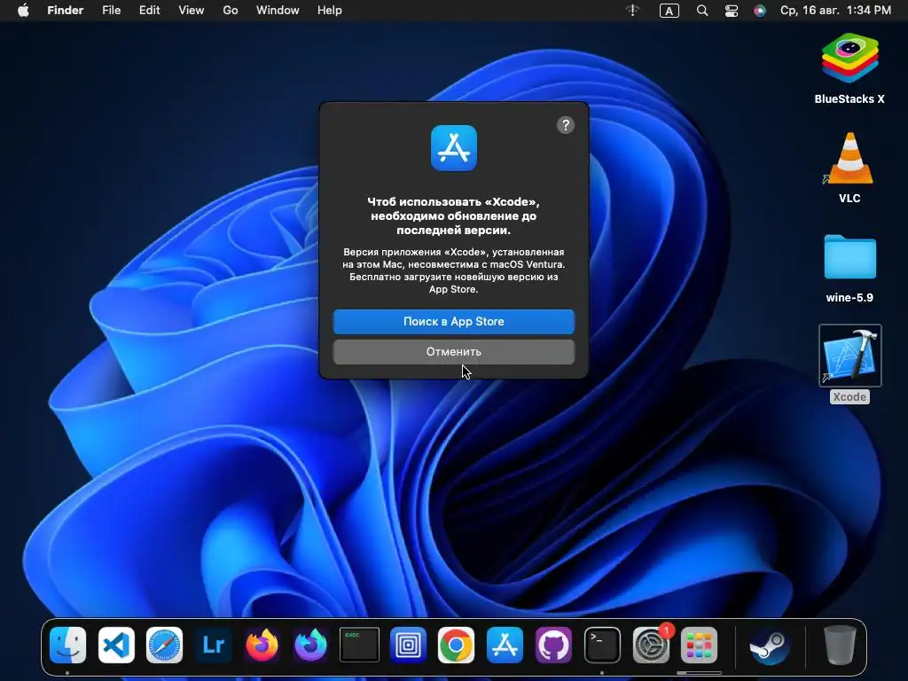Open the File menu
Viewport: 908px width, 681px height.
point(111,11)
